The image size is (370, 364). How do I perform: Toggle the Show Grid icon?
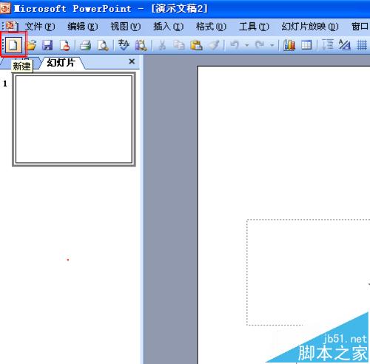362,45
